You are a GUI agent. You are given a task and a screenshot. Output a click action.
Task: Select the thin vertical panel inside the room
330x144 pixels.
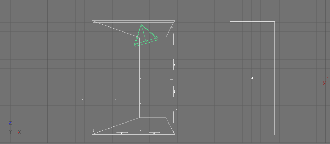(x=130, y=84)
